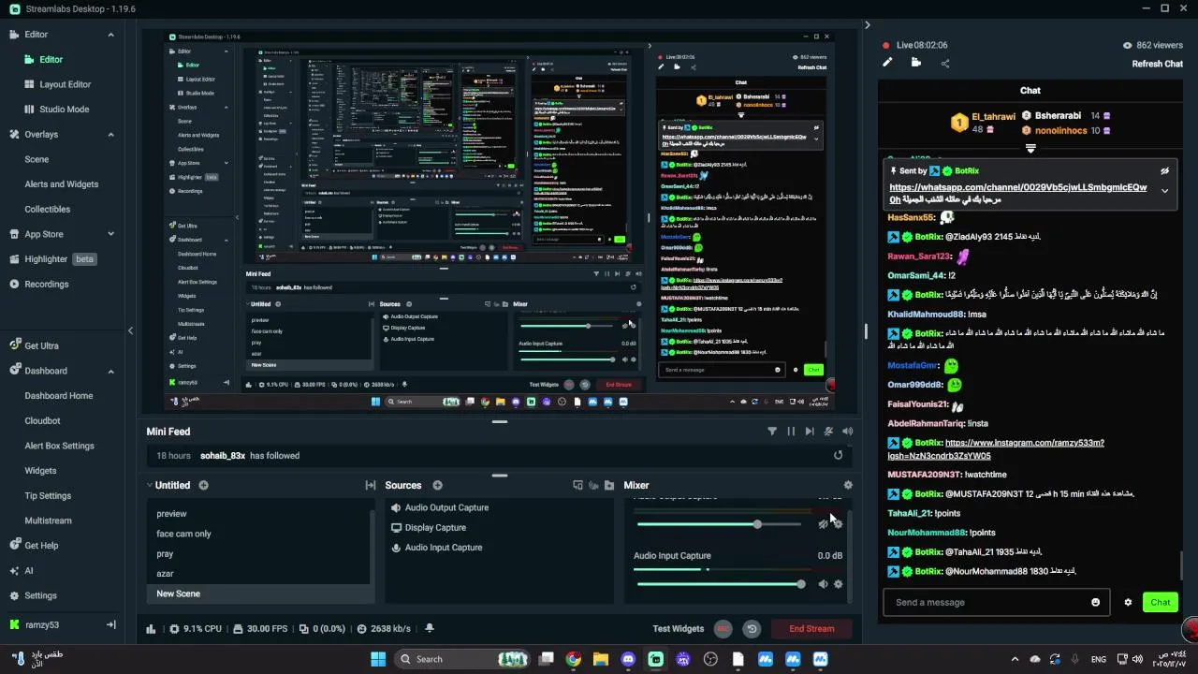
Task: Collapse the chat panel with the arrow
Action: pyautogui.click(x=867, y=25)
